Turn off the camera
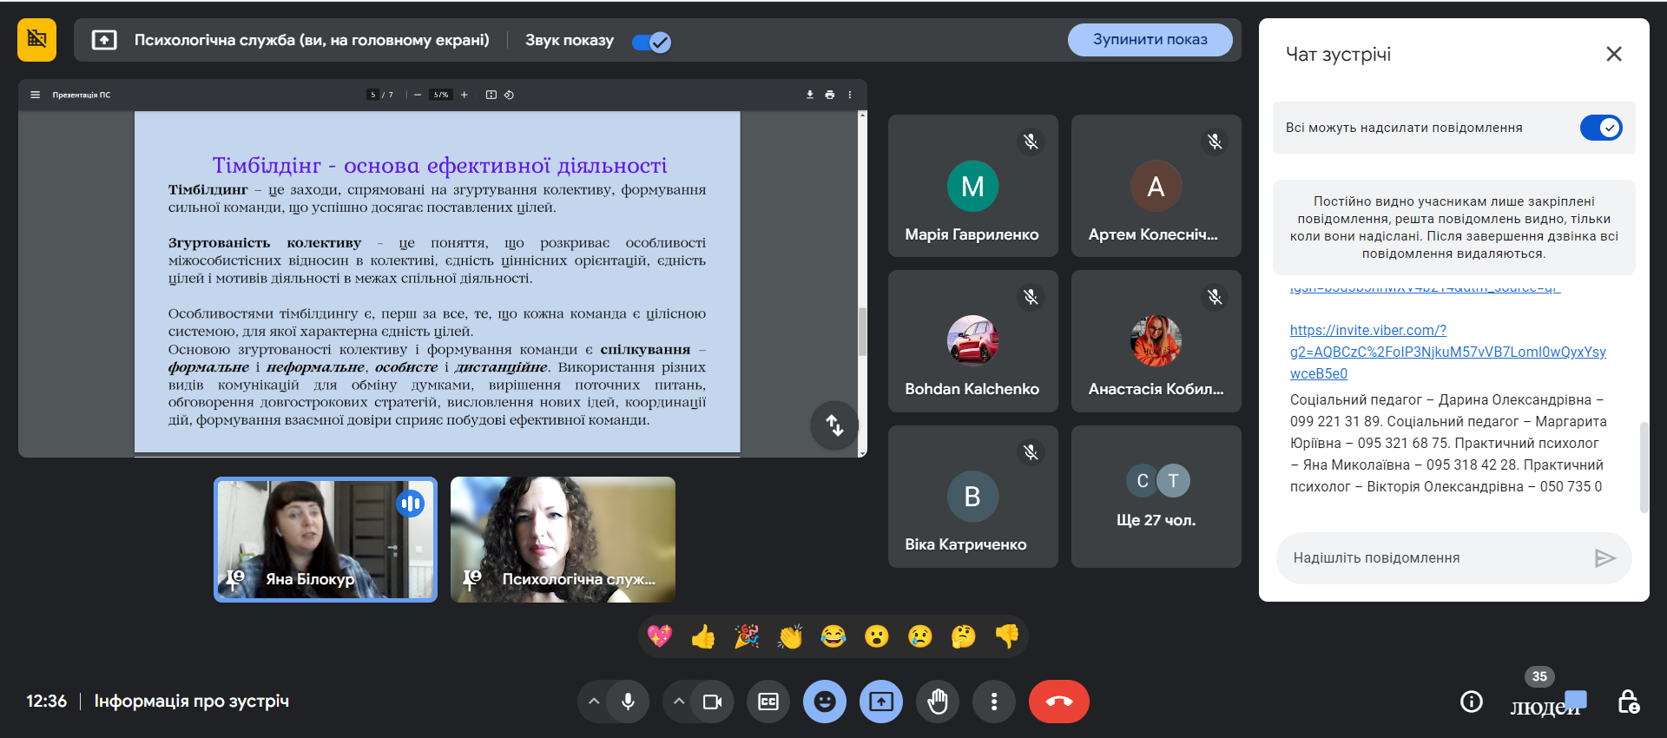Screen dimensions: 1667x738 (x=712, y=702)
